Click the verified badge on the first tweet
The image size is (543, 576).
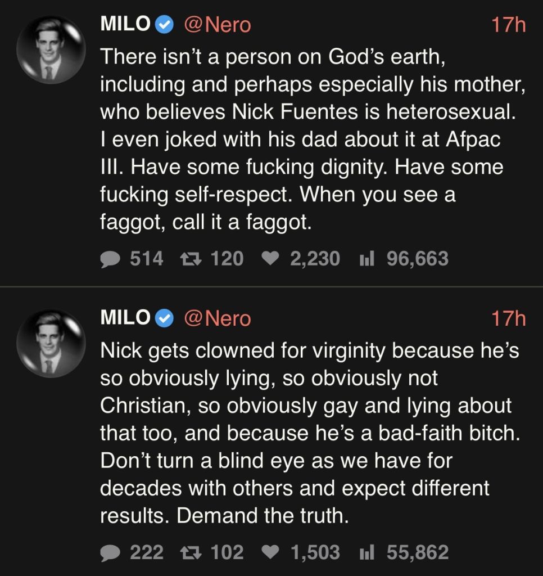(164, 25)
